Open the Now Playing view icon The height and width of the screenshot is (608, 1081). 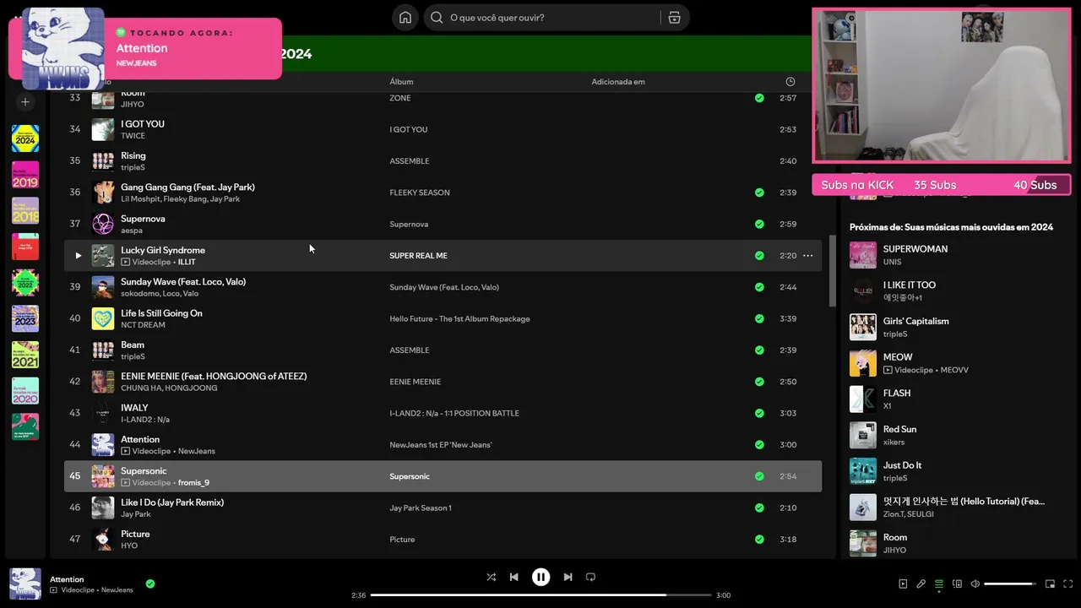point(903,584)
